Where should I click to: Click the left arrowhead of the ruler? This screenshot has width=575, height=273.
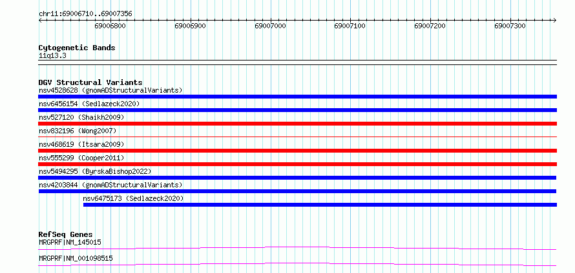pos(40,20)
